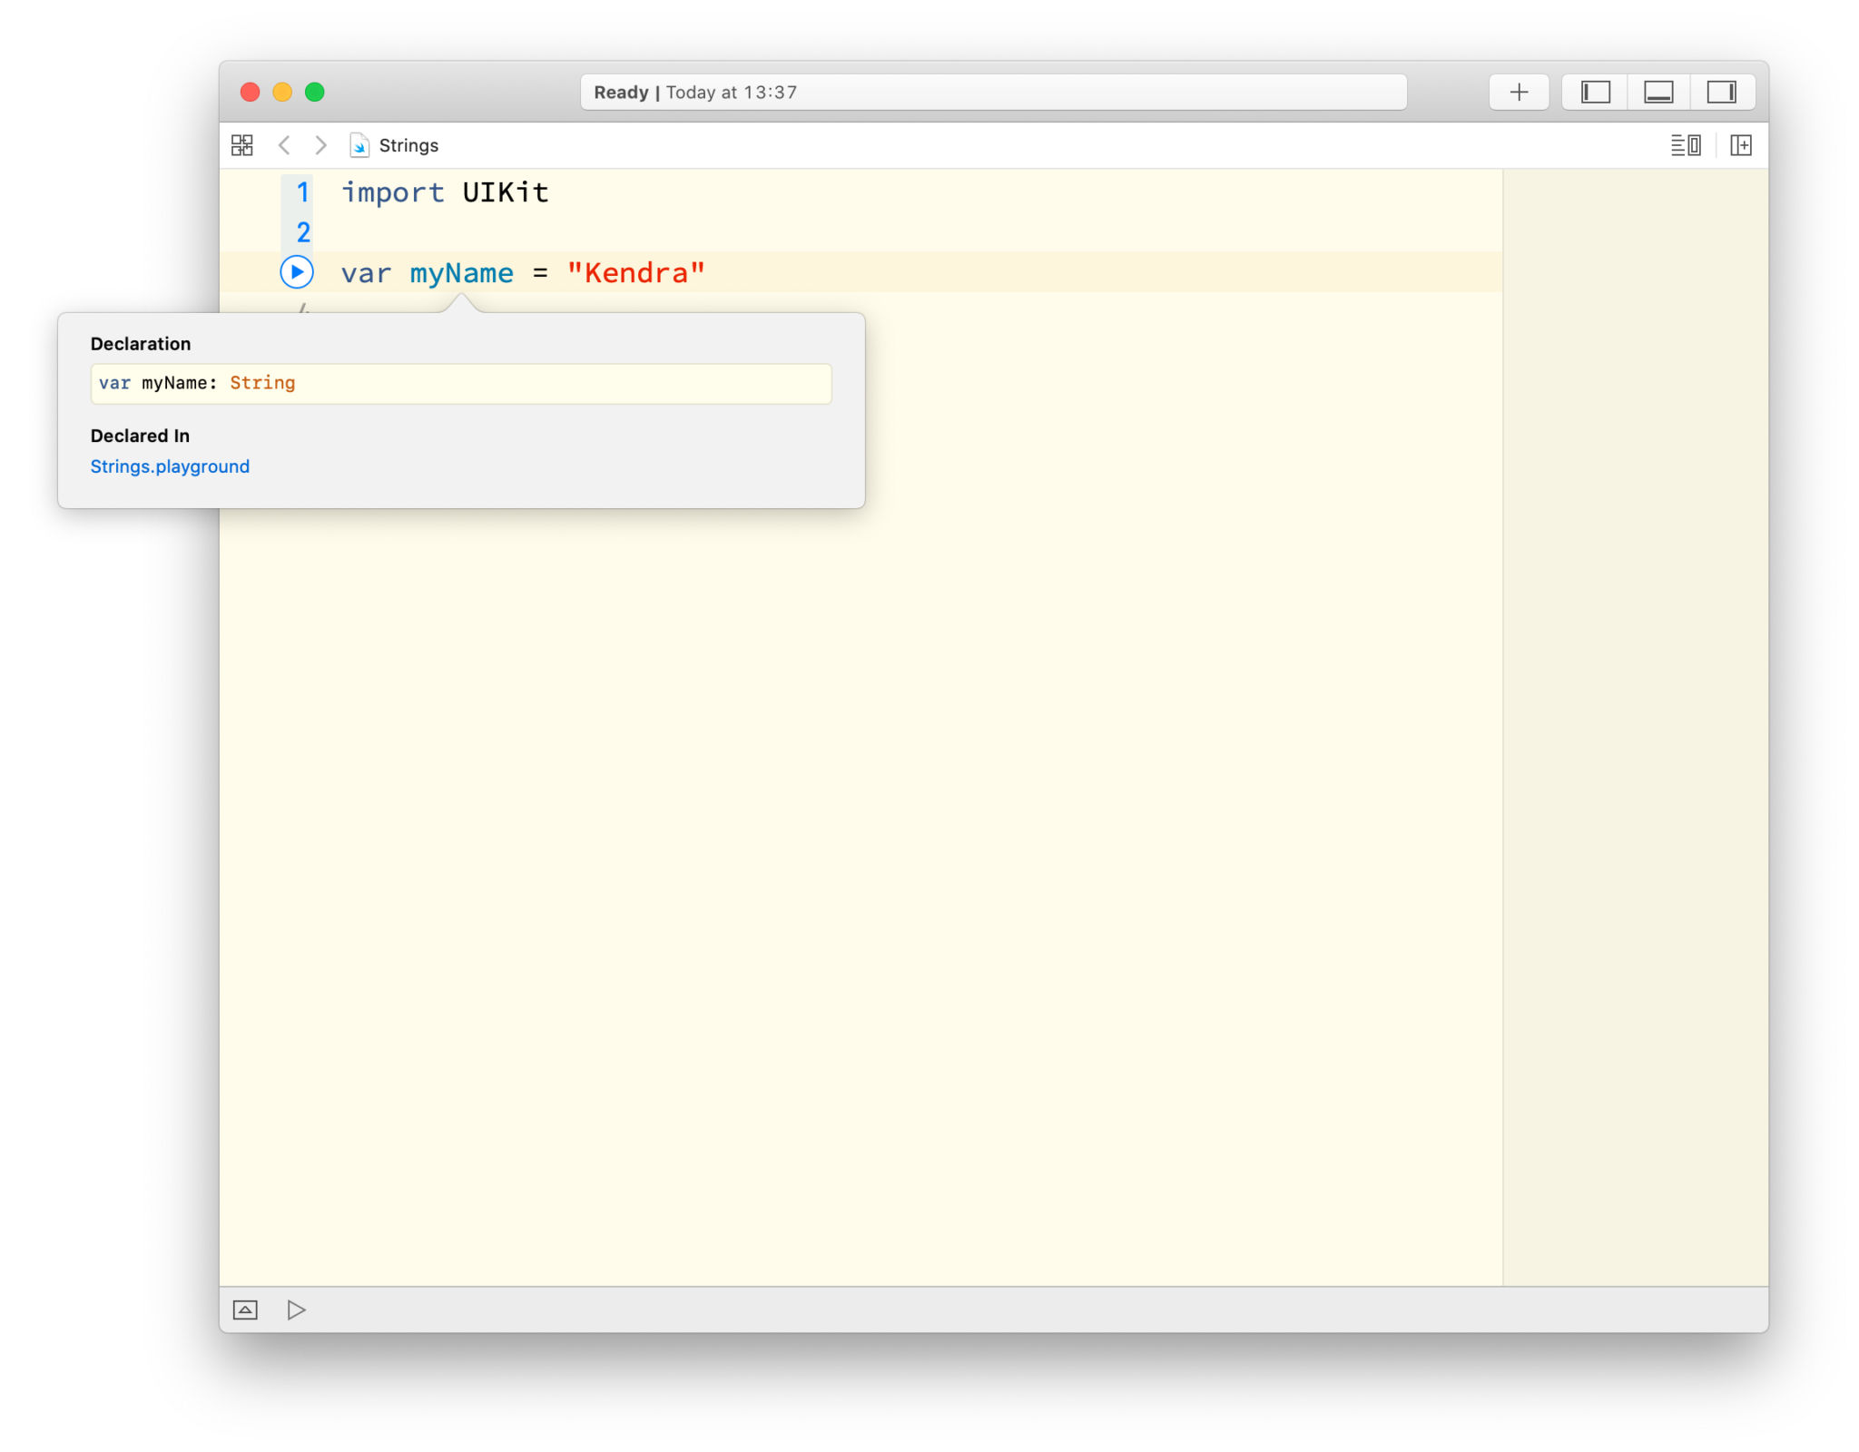This screenshot has height=1452, width=1859.
Task: Zoom the window with green button
Action: point(315,92)
